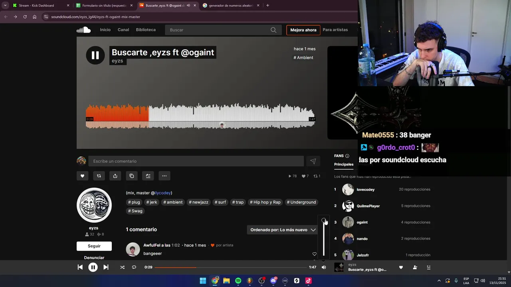Open the # Ambient genre tag
The height and width of the screenshot is (287, 511).
pos(303,57)
